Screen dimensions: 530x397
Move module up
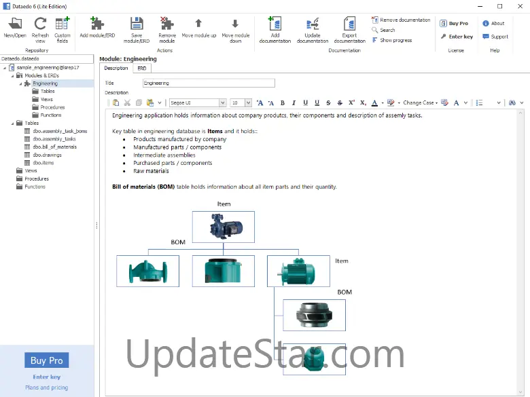coord(198,23)
